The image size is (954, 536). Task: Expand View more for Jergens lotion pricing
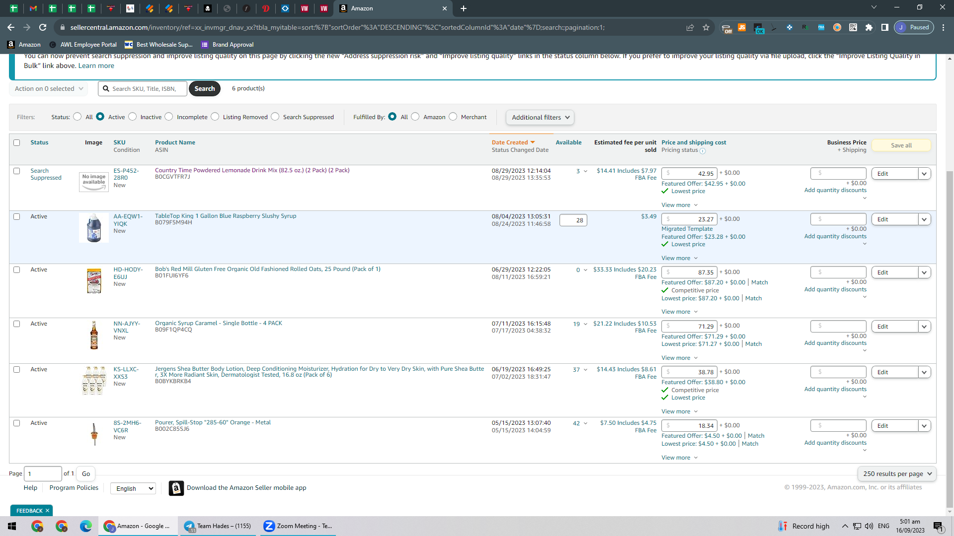(679, 412)
